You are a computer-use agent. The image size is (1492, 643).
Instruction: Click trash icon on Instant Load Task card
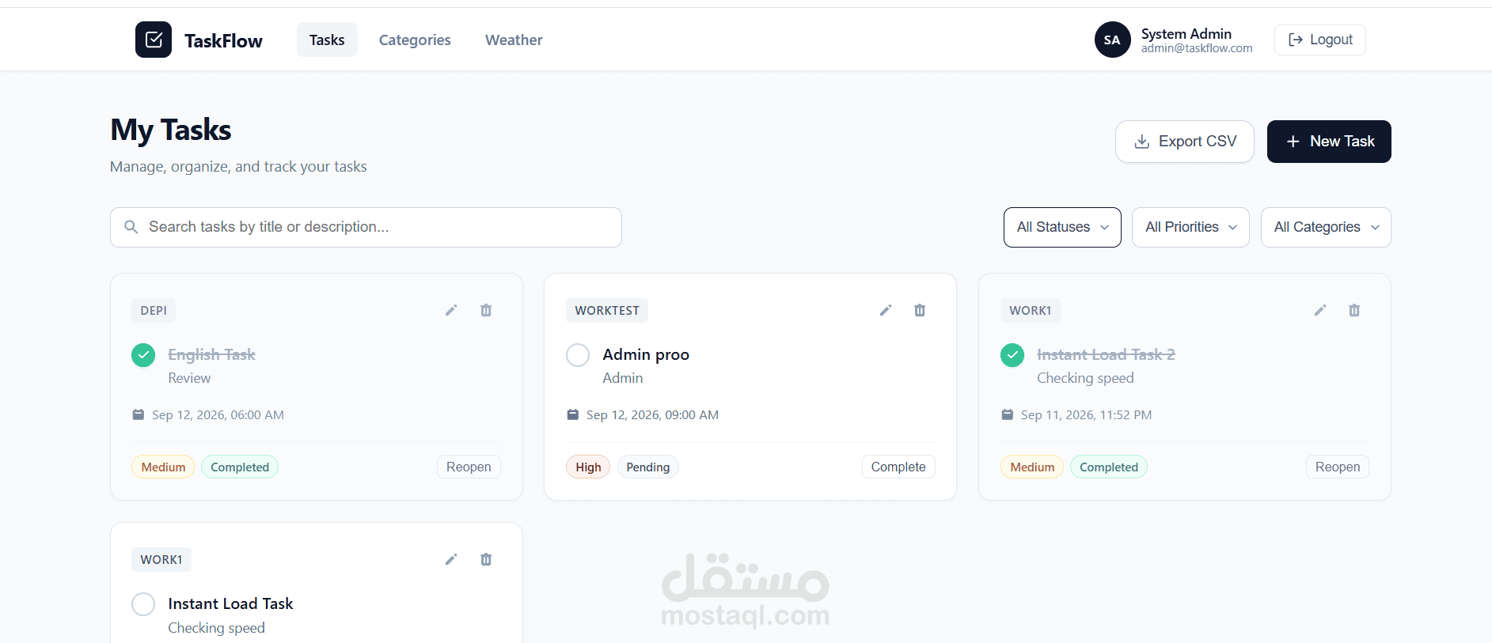pos(486,559)
